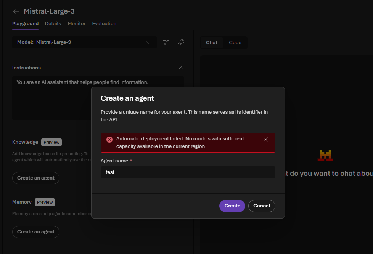The image size is (373, 254).
Task: Click the Preview badge next to Memory
Action: 45,202
